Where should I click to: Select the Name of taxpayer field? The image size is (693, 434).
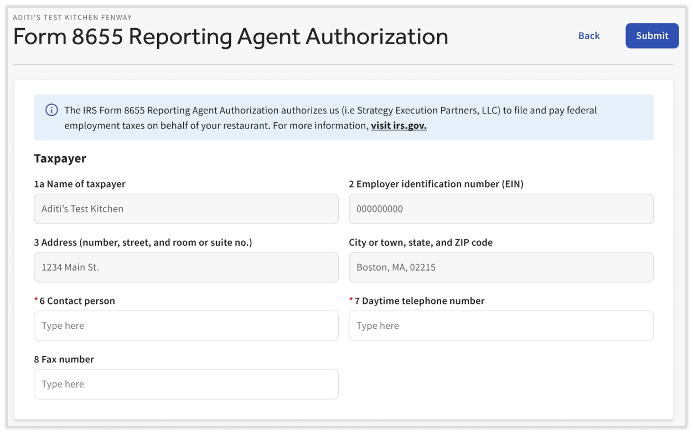pyautogui.click(x=186, y=209)
